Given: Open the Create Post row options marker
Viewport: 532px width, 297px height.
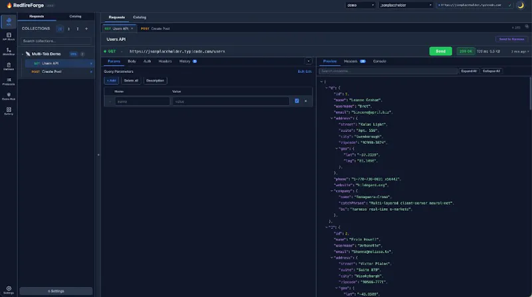Looking at the screenshot, I should tap(91, 72).
